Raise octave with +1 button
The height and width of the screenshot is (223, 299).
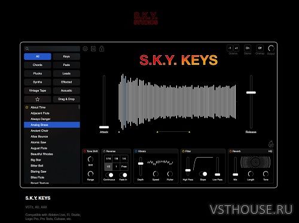(236, 48)
